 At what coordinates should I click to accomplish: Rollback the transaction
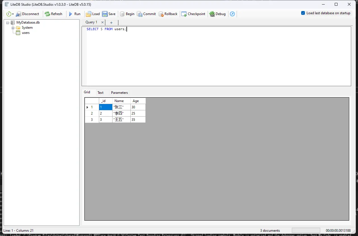(168, 14)
